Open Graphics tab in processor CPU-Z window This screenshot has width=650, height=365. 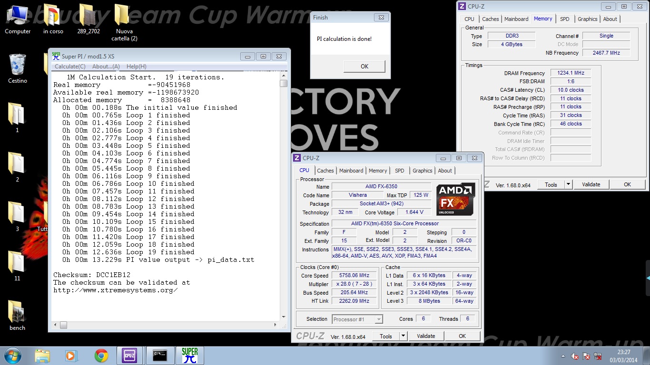[422, 171]
